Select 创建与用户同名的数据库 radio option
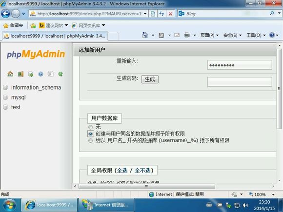Screen dimensions: 283x212 91,134
